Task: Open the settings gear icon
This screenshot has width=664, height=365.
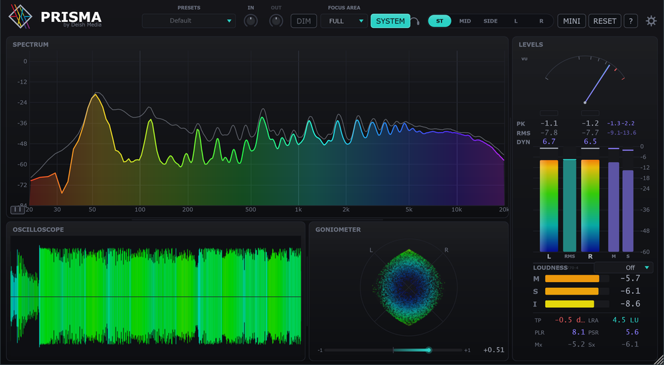Action: pos(651,21)
